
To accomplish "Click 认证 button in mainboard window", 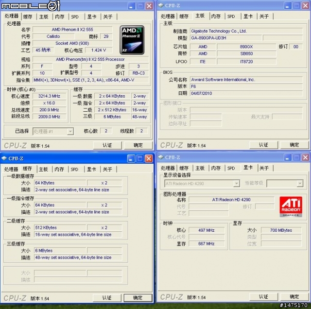I will 263,145.
